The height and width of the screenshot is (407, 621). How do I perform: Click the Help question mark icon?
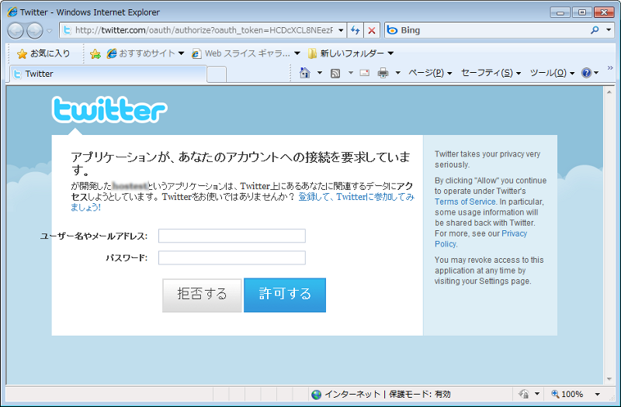coord(586,73)
